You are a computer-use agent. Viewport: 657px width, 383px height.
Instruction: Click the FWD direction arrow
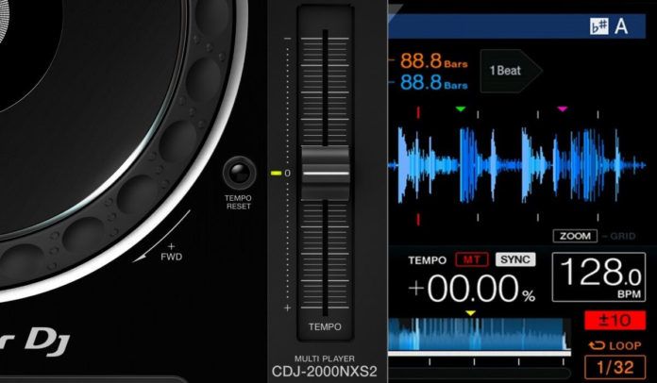click(161, 237)
